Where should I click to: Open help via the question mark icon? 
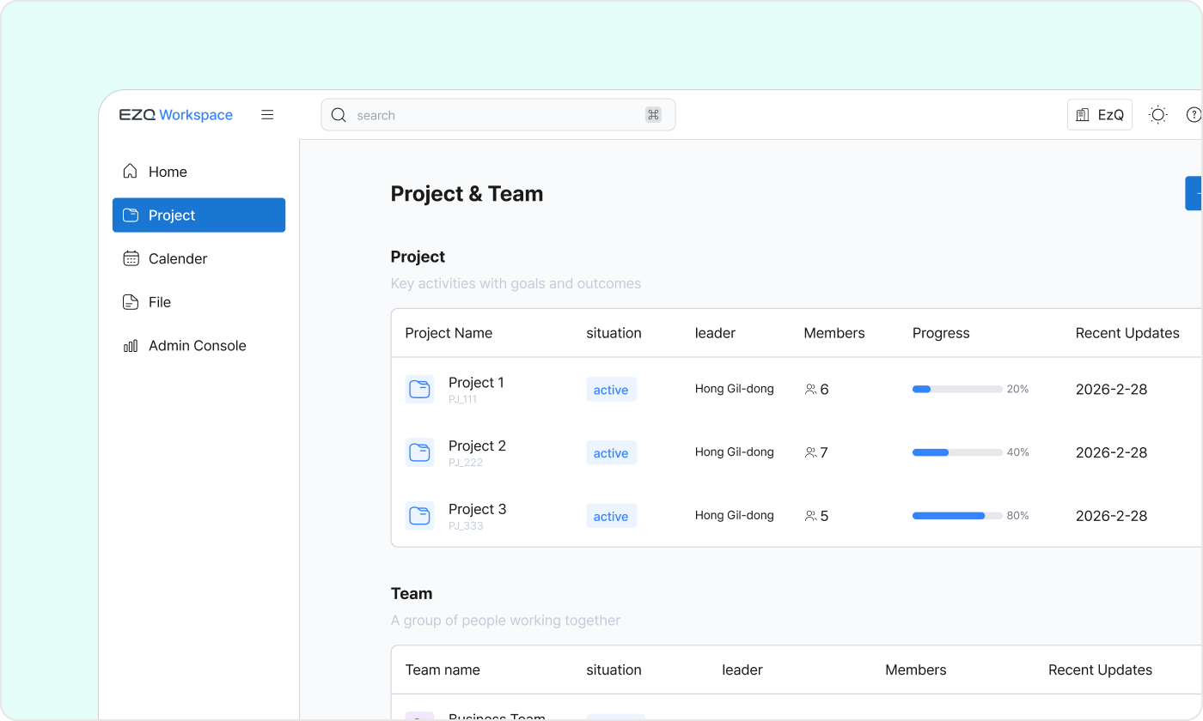1194,115
